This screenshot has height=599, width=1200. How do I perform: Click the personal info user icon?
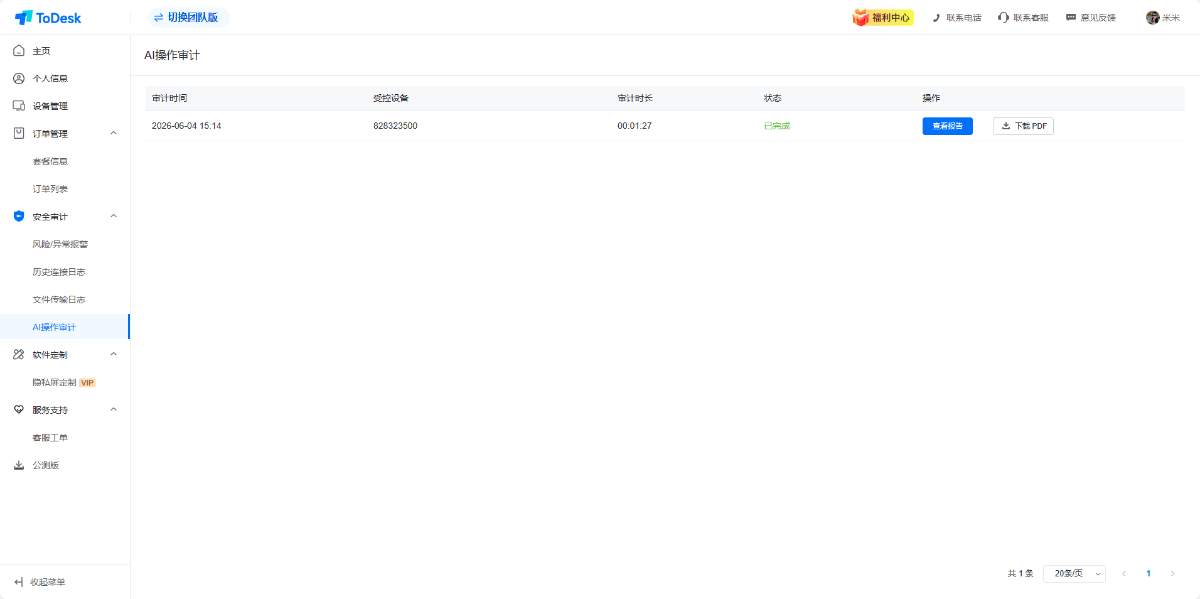click(x=19, y=78)
